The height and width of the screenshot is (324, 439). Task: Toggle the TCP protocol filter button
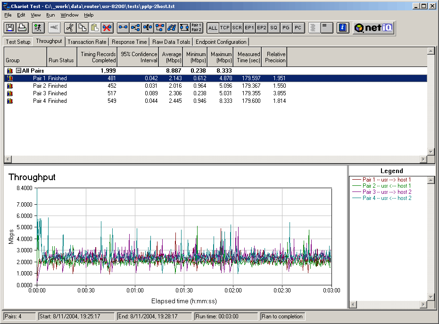coord(225,28)
